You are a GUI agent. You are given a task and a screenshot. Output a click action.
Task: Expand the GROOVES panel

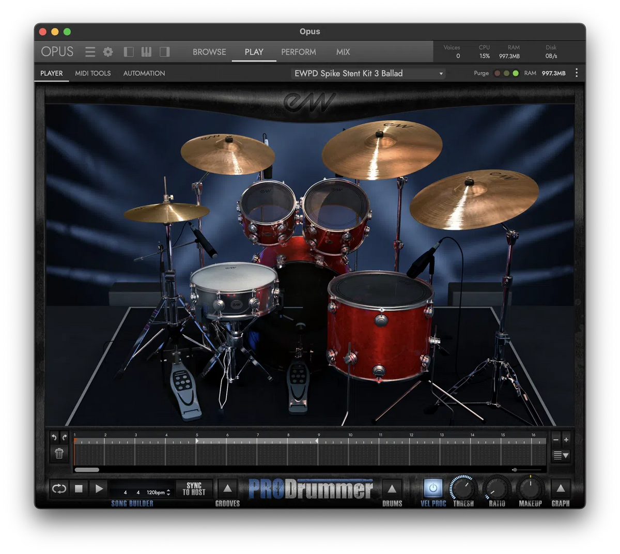pyautogui.click(x=227, y=489)
